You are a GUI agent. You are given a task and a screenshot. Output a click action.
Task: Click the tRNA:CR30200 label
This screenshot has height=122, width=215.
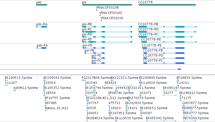point(112,18)
